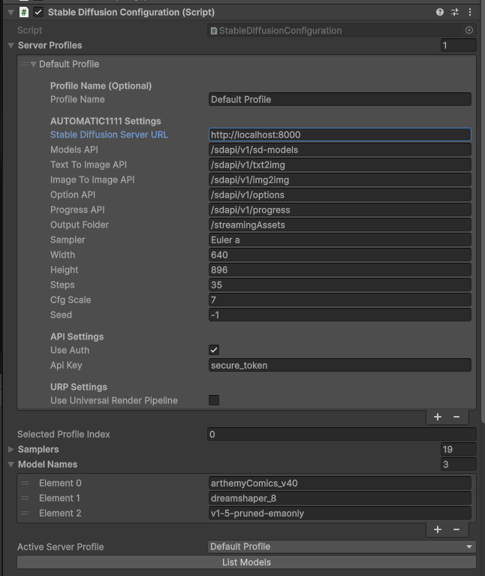Add a new server profile with plus
The image size is (485, 576).
[x=438, y=417]
